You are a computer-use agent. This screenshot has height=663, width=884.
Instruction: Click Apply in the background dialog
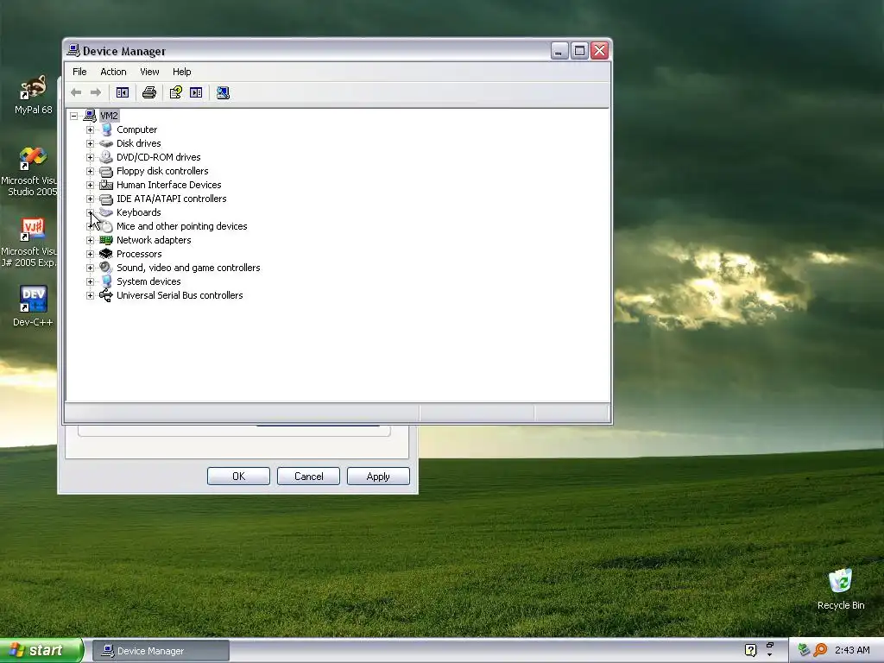[x=378, y=477]
